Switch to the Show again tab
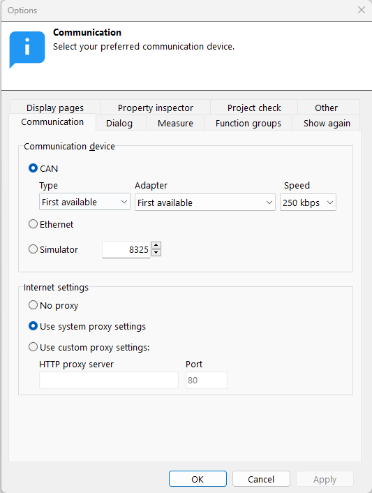This screenshot has height=493, width=372. click(327, 123)
